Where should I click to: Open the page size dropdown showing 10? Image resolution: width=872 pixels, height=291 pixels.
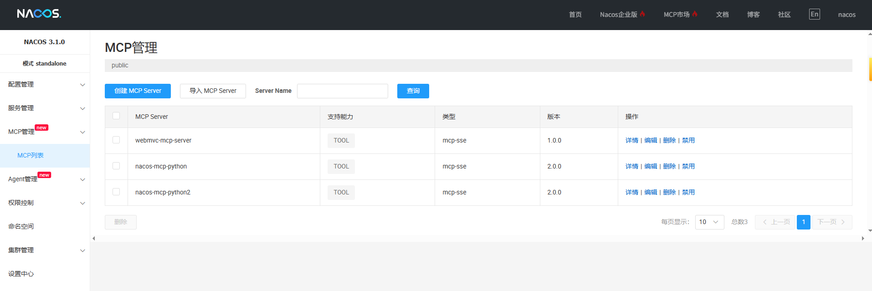pos(709,222)
